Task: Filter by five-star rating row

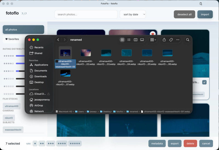Action: pos(14,56)
